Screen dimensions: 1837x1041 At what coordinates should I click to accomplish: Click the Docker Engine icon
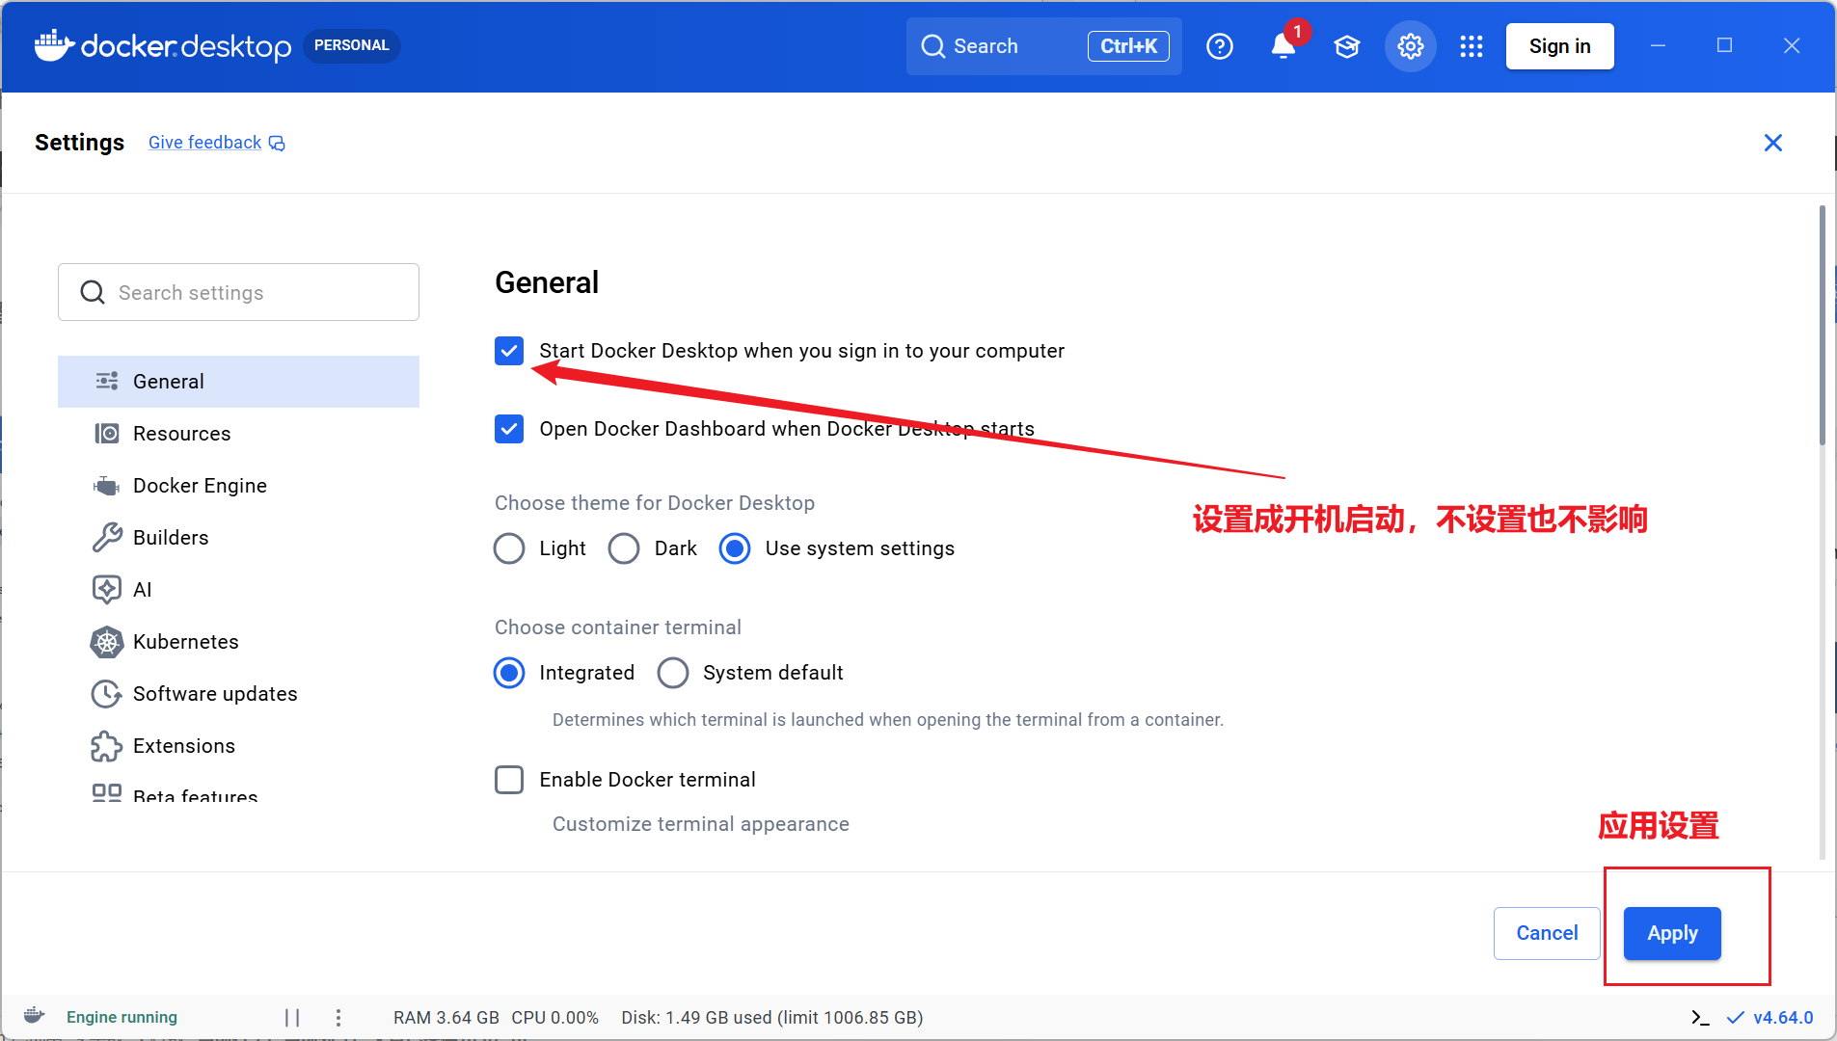point(107,486)
